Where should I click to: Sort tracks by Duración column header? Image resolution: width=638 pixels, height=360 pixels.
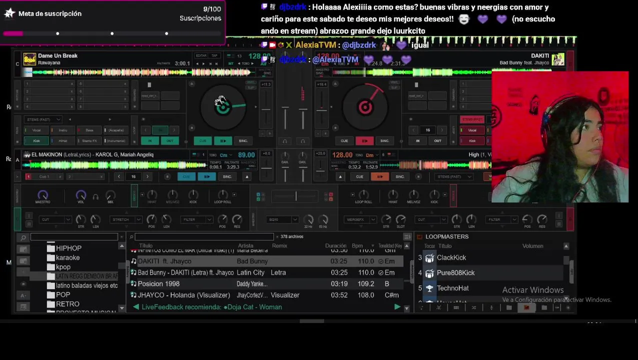click(336, 246)
